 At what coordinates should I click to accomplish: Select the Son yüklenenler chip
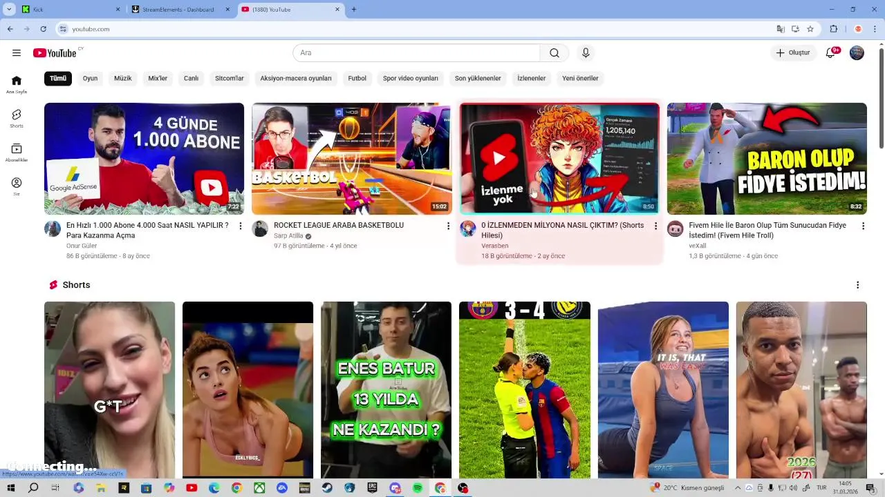point(478,79)
